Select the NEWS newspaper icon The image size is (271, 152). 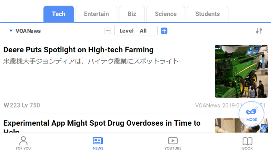(x=98, y=141)
